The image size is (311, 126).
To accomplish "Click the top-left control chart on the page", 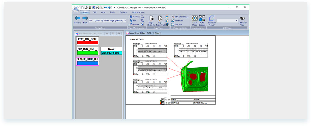I will click(150, 50).
